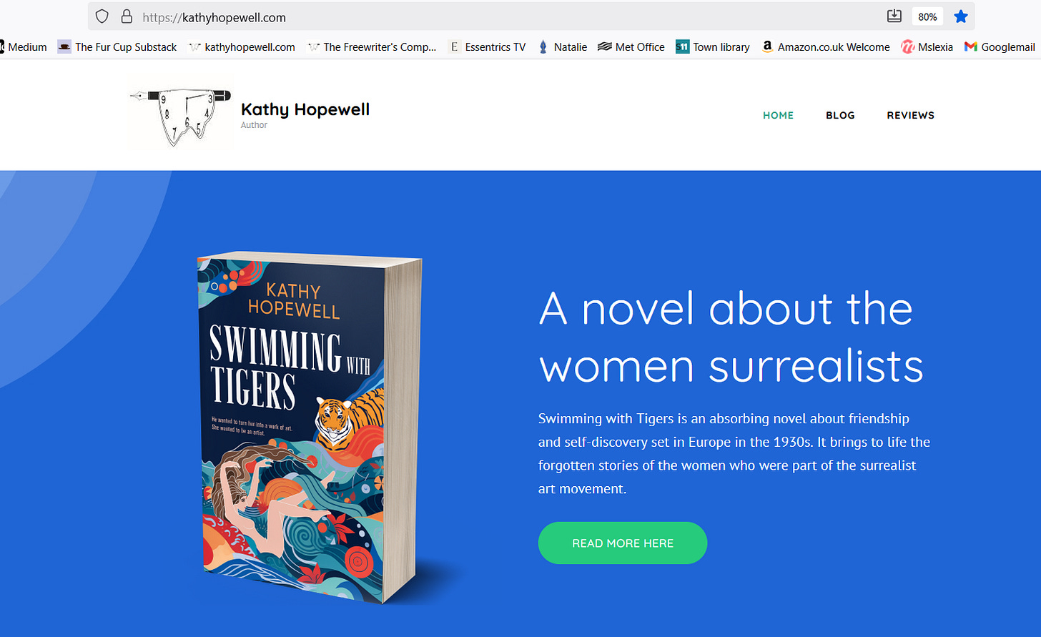
Task: Open the Town library bookmark
Action: click(713, 46)
